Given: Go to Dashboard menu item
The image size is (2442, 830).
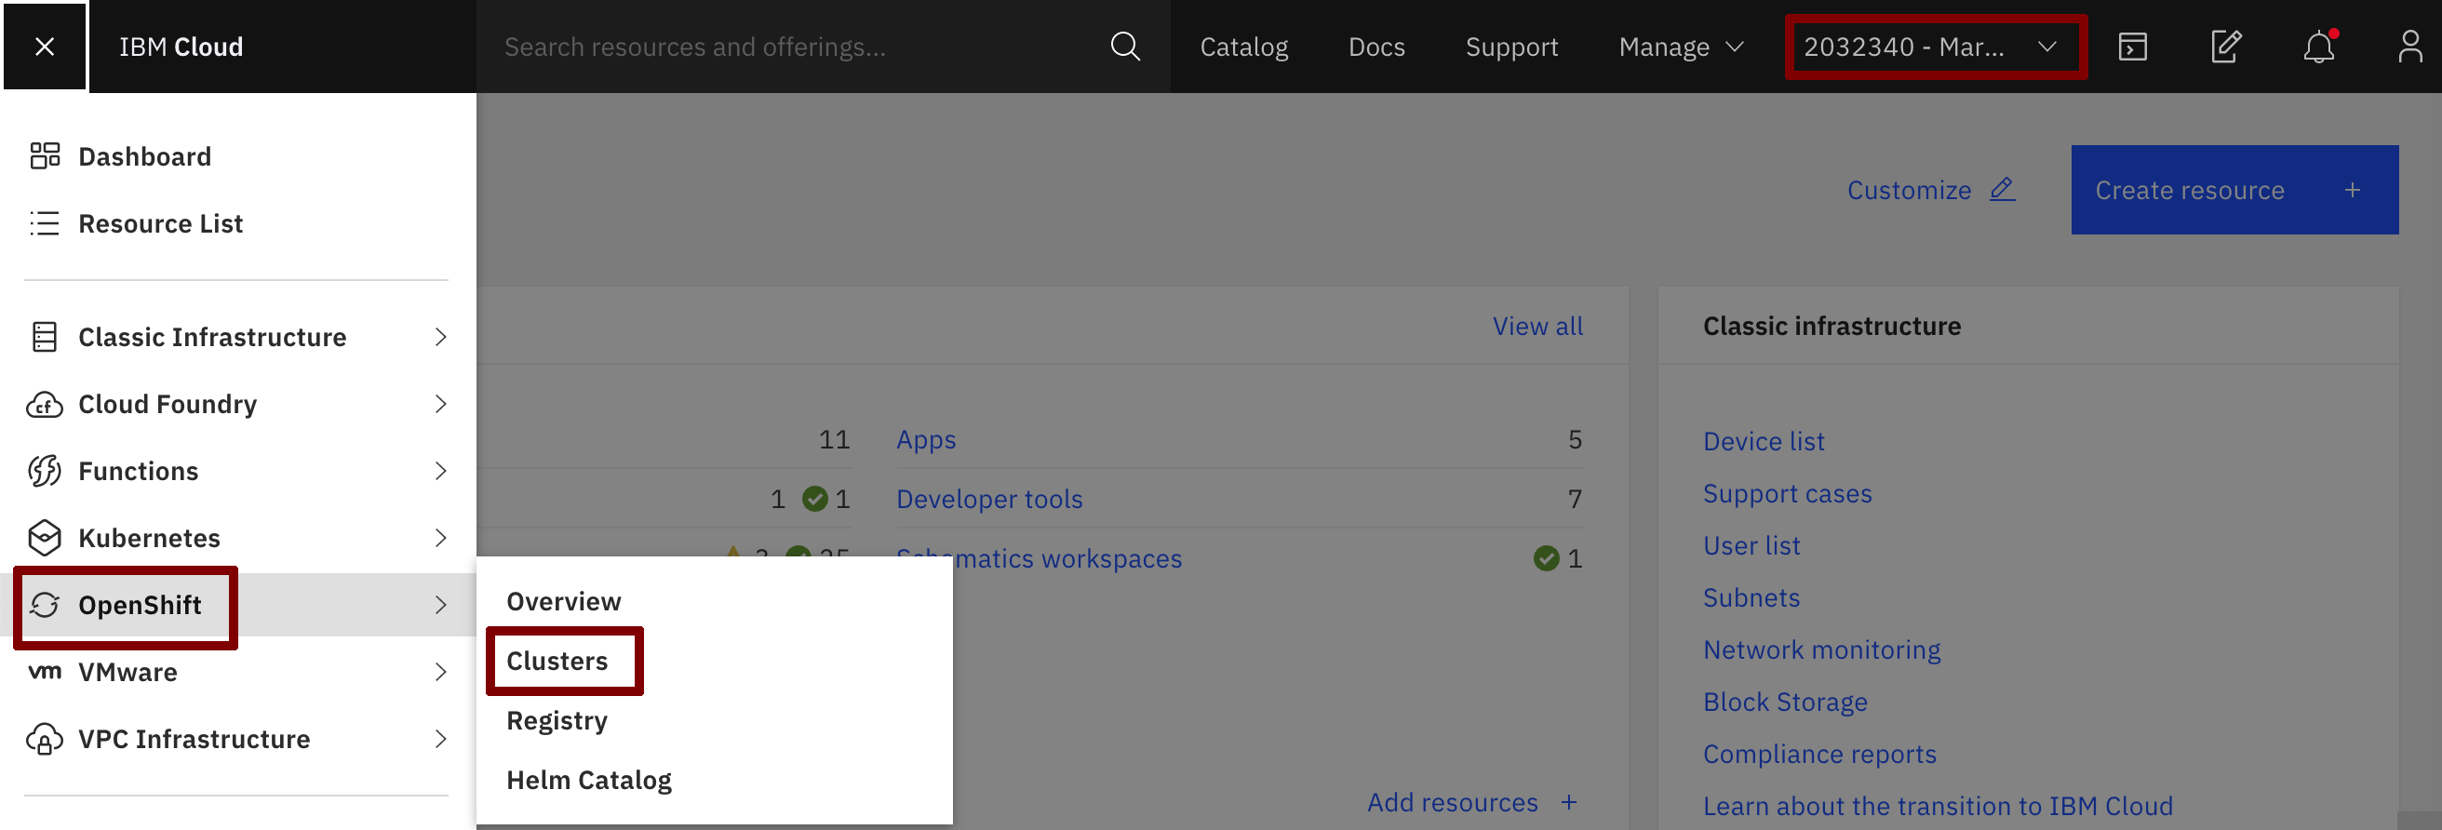Looking at the screenshot, I should point(144,156).
